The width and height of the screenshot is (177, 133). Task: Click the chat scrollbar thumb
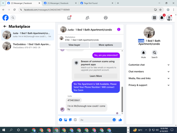pyautogui.click(x=122, y=99)
